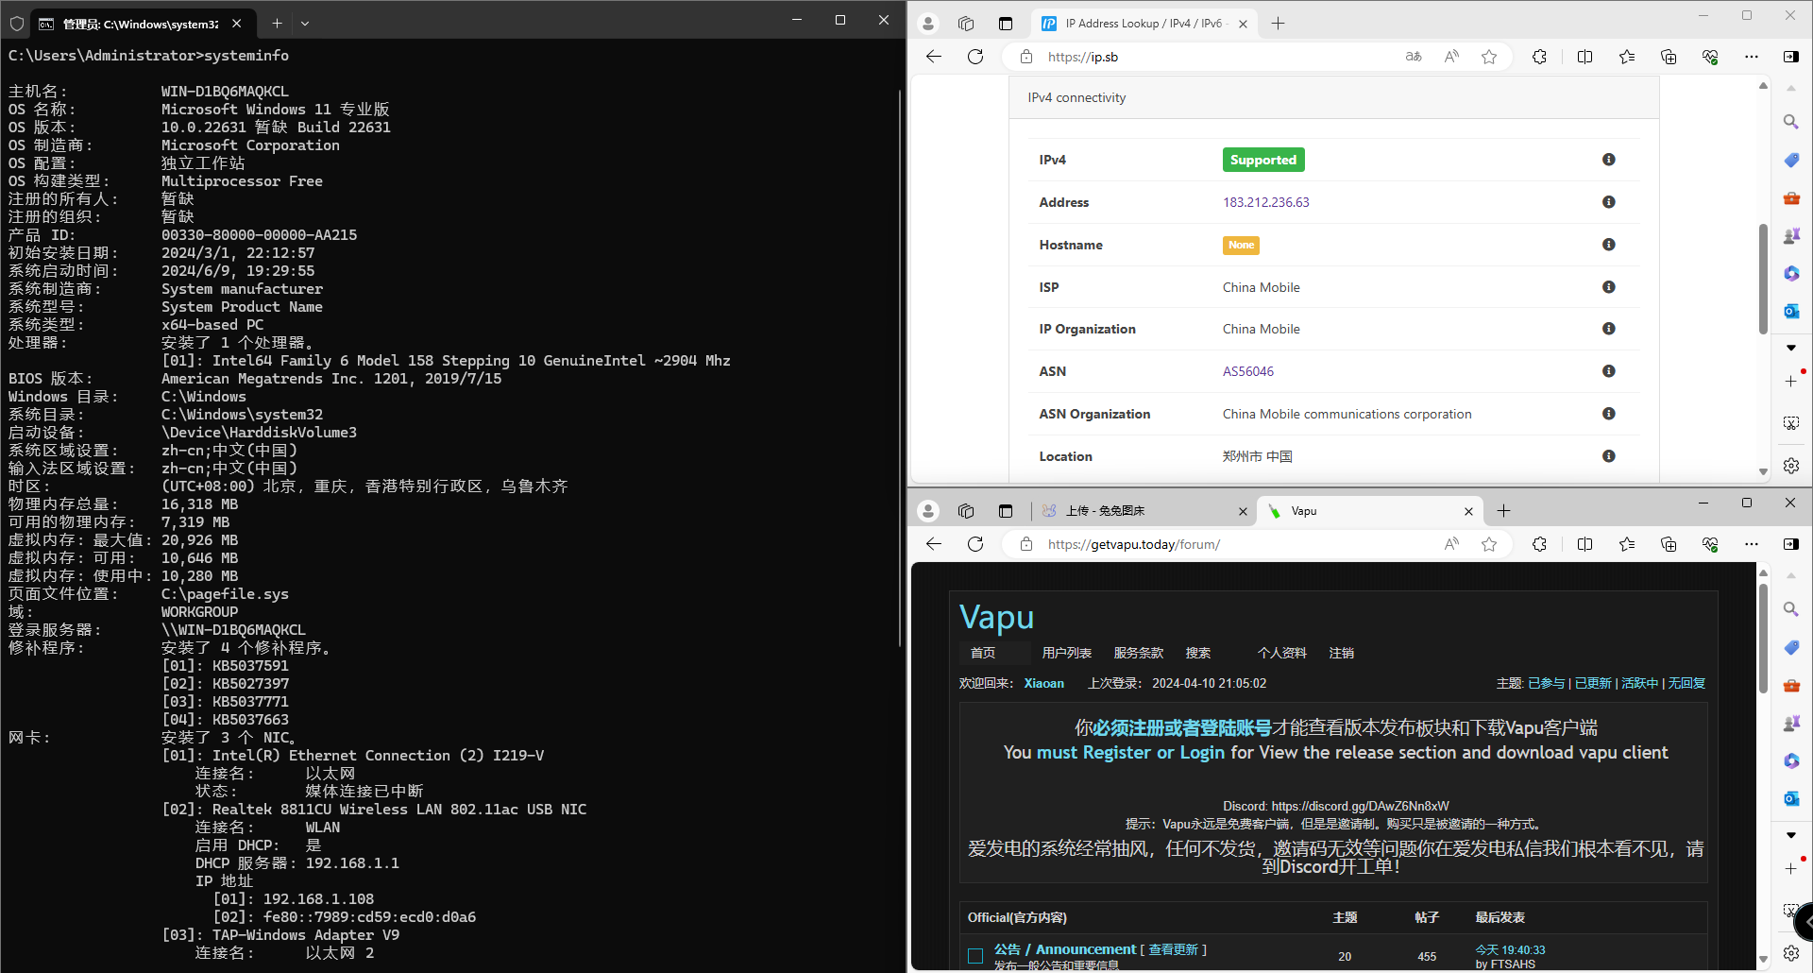The height and width of the screenshot is (973, 1813).
Task: Open Workspaces in the Vapu browser window
Action: pos(966,511)
